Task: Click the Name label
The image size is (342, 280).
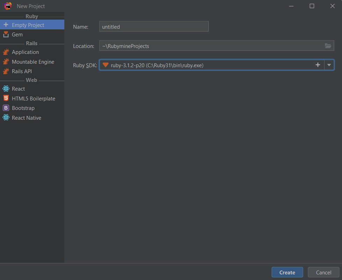Action: click(x=81, y=27)
